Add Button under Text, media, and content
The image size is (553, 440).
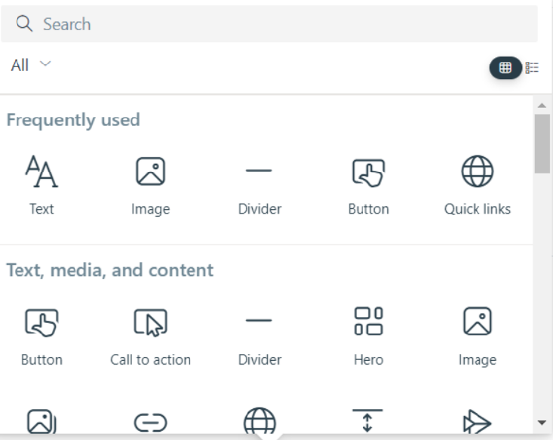click(41, 337)
